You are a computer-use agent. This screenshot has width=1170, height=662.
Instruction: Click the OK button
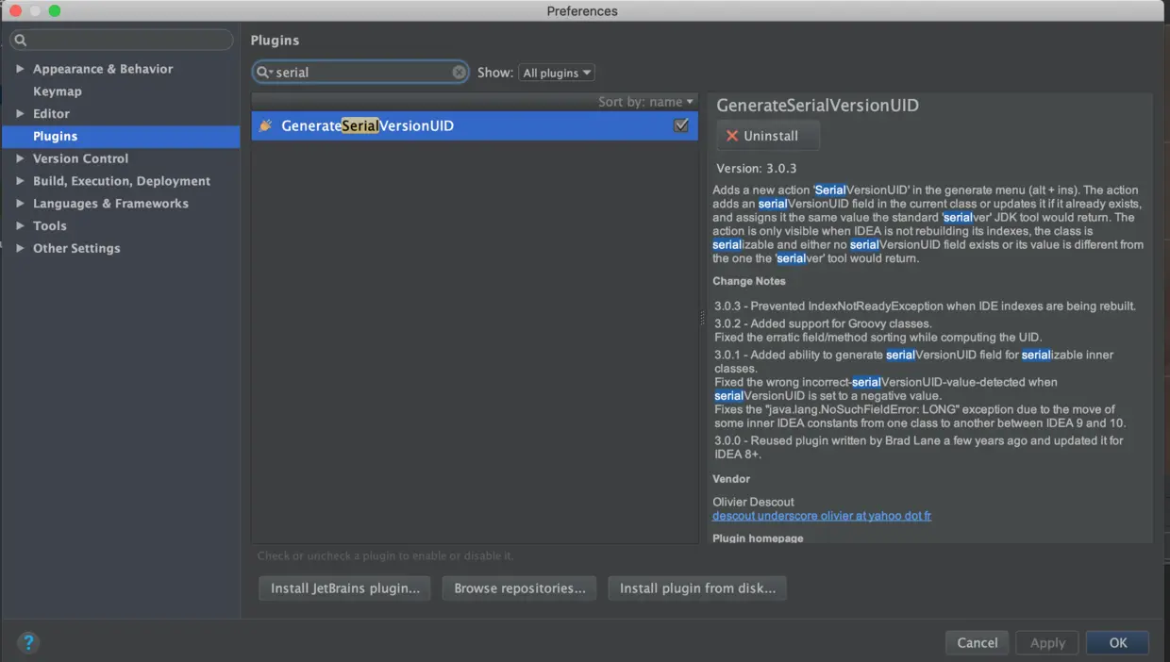1118,643
